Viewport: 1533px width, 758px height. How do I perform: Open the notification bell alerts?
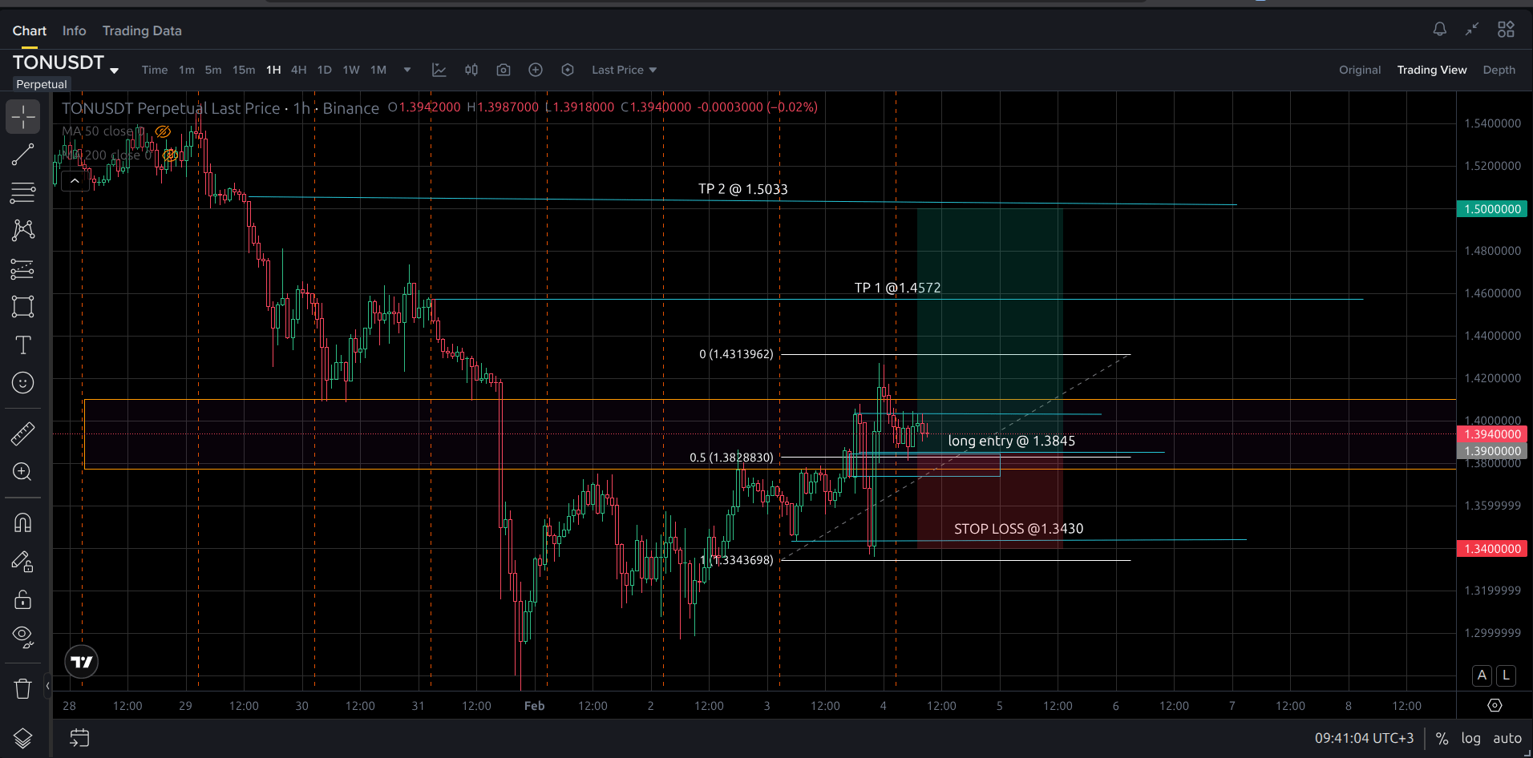[x=1440, y=30]
